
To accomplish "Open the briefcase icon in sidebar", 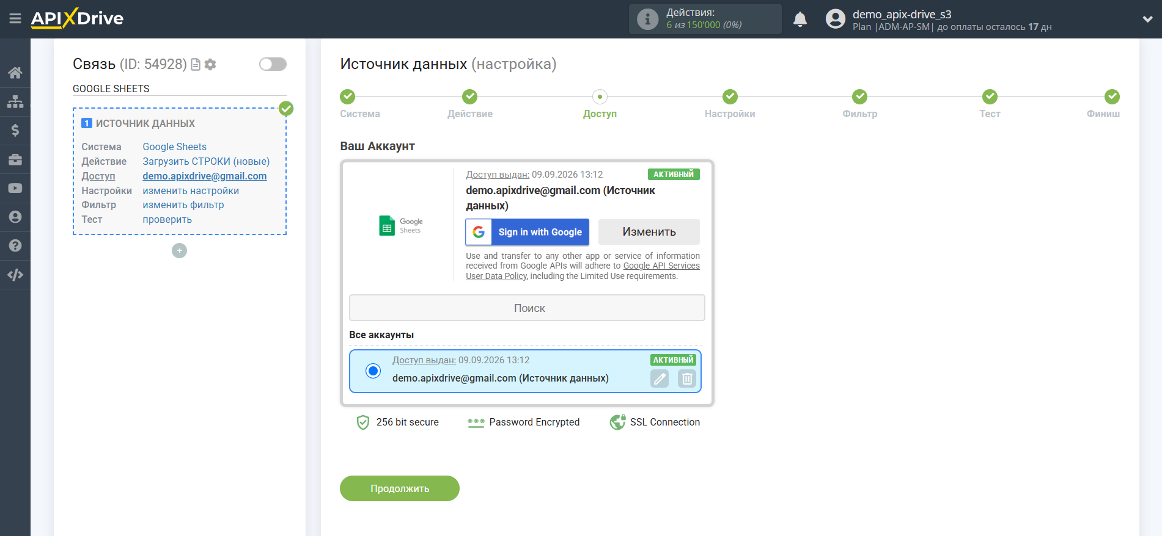I will pyautogui.click(x=15, y=159).
